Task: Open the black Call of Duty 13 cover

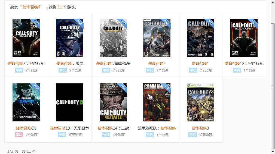Action: click(70, 102)
